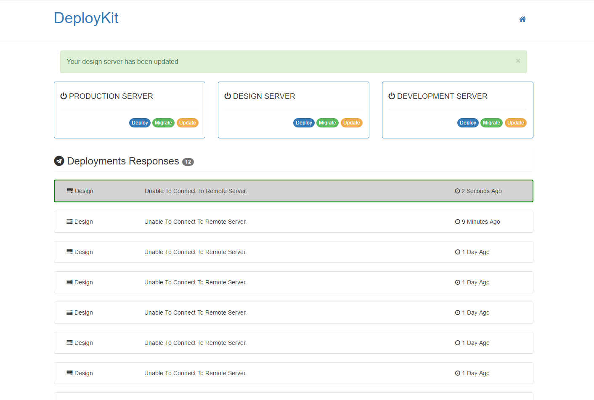
Task: Click server icon in 2 Seconds Ago row
Action: (70, 191)
